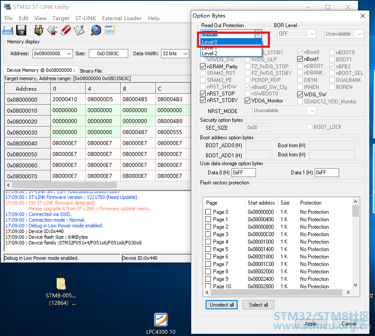Open the Target menu
The image size is (375, 336).
tap(61, 18)
